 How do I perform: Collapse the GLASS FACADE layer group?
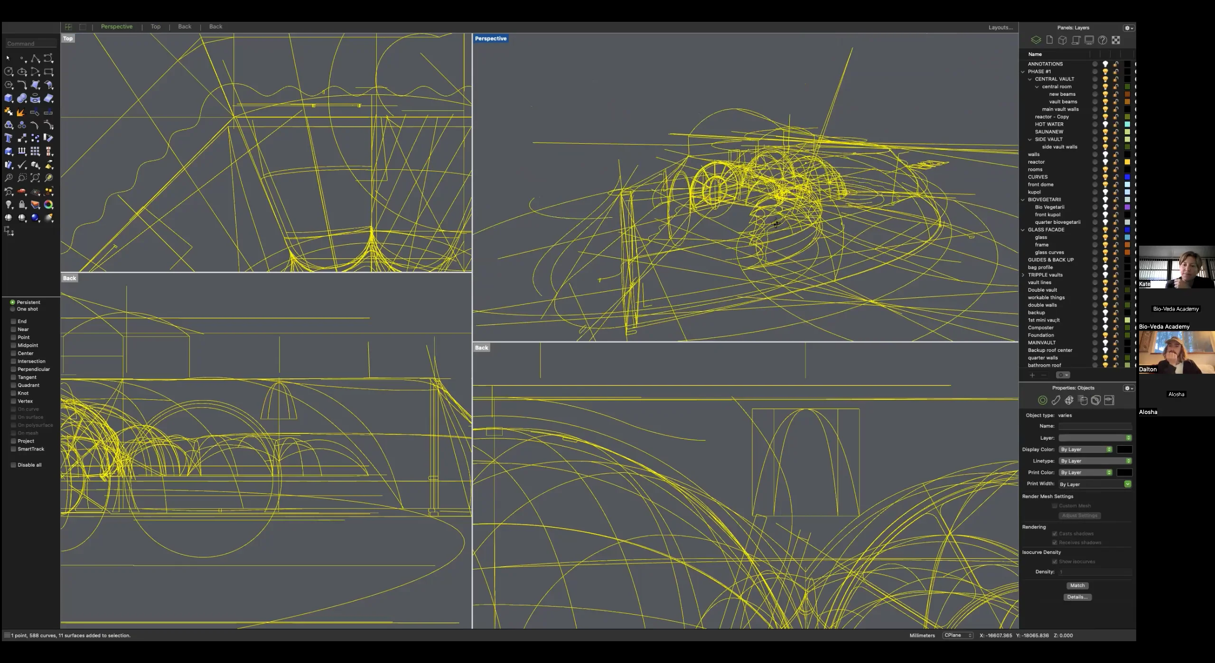[x=1023, y=230]
